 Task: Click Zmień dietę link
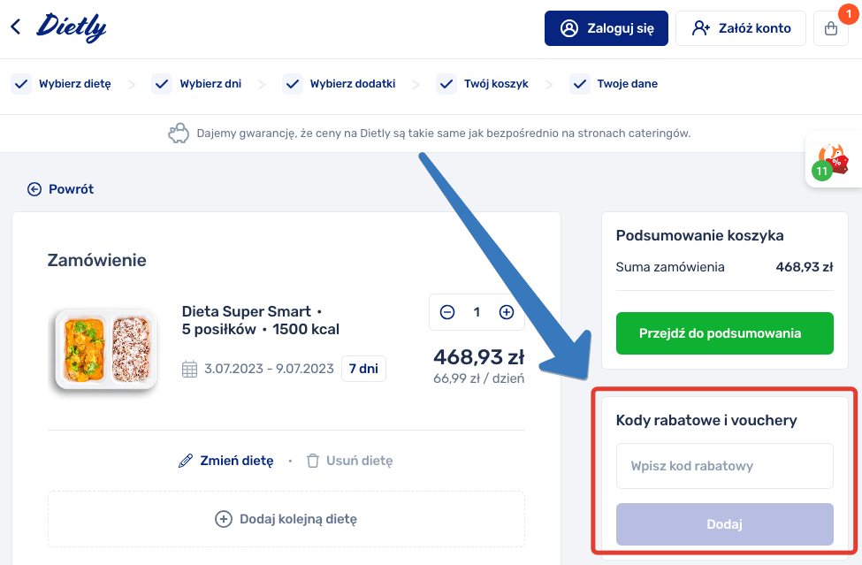click(226, 461)
